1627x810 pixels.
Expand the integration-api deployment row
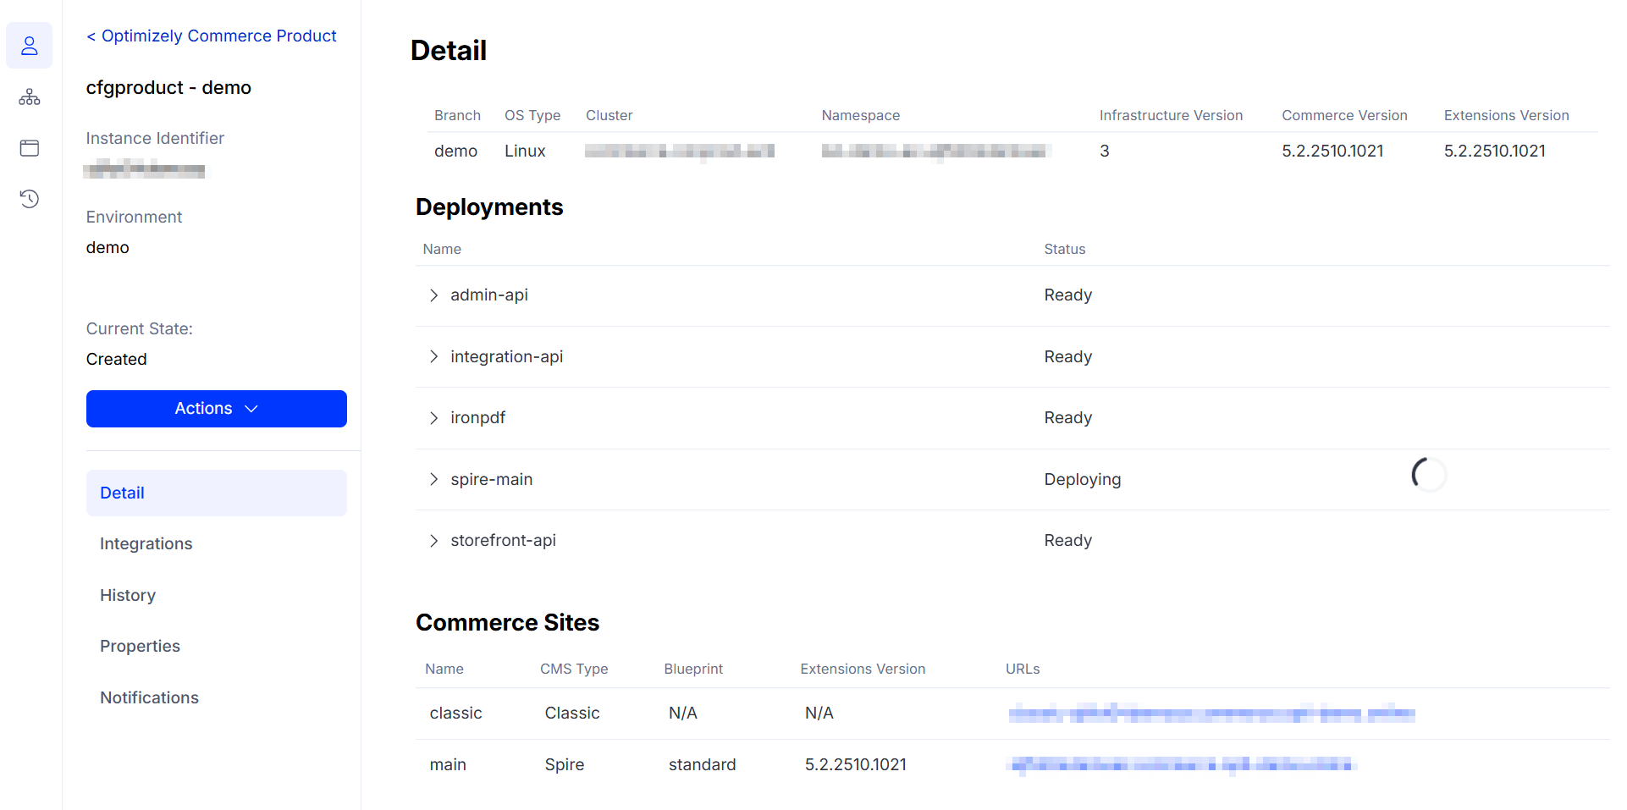pyautogui.click(x=433, y=356)
